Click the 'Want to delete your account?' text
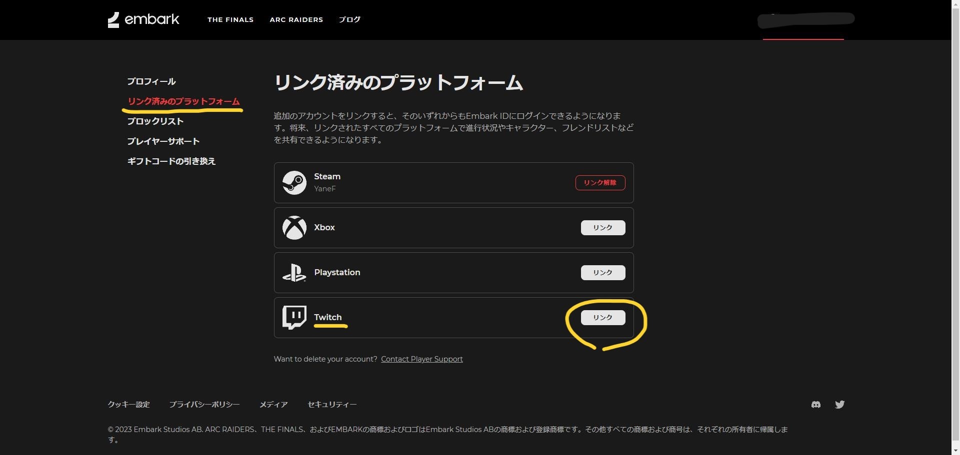Screen dimensions: 960x455 [325, 359]
